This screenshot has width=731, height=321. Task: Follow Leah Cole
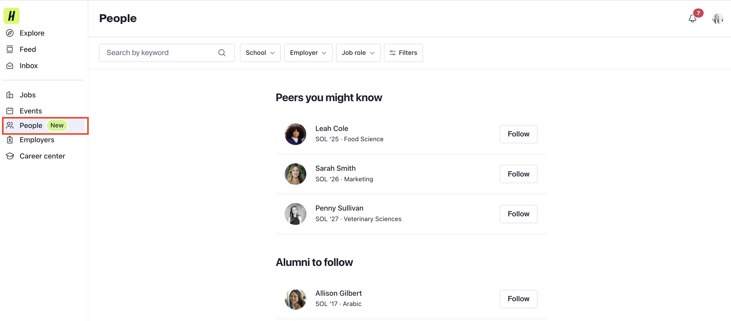pos(518,134)
